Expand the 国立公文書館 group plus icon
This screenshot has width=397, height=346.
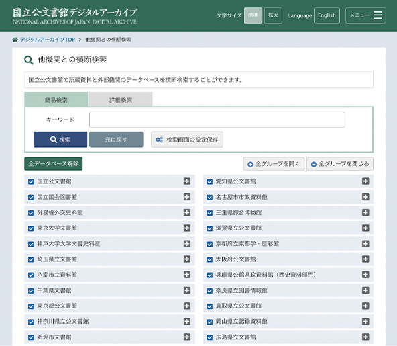pos(187,181)
